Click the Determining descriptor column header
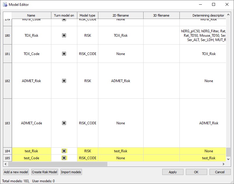The width and height of the screenshot is (234, 184). coord(203,15)
